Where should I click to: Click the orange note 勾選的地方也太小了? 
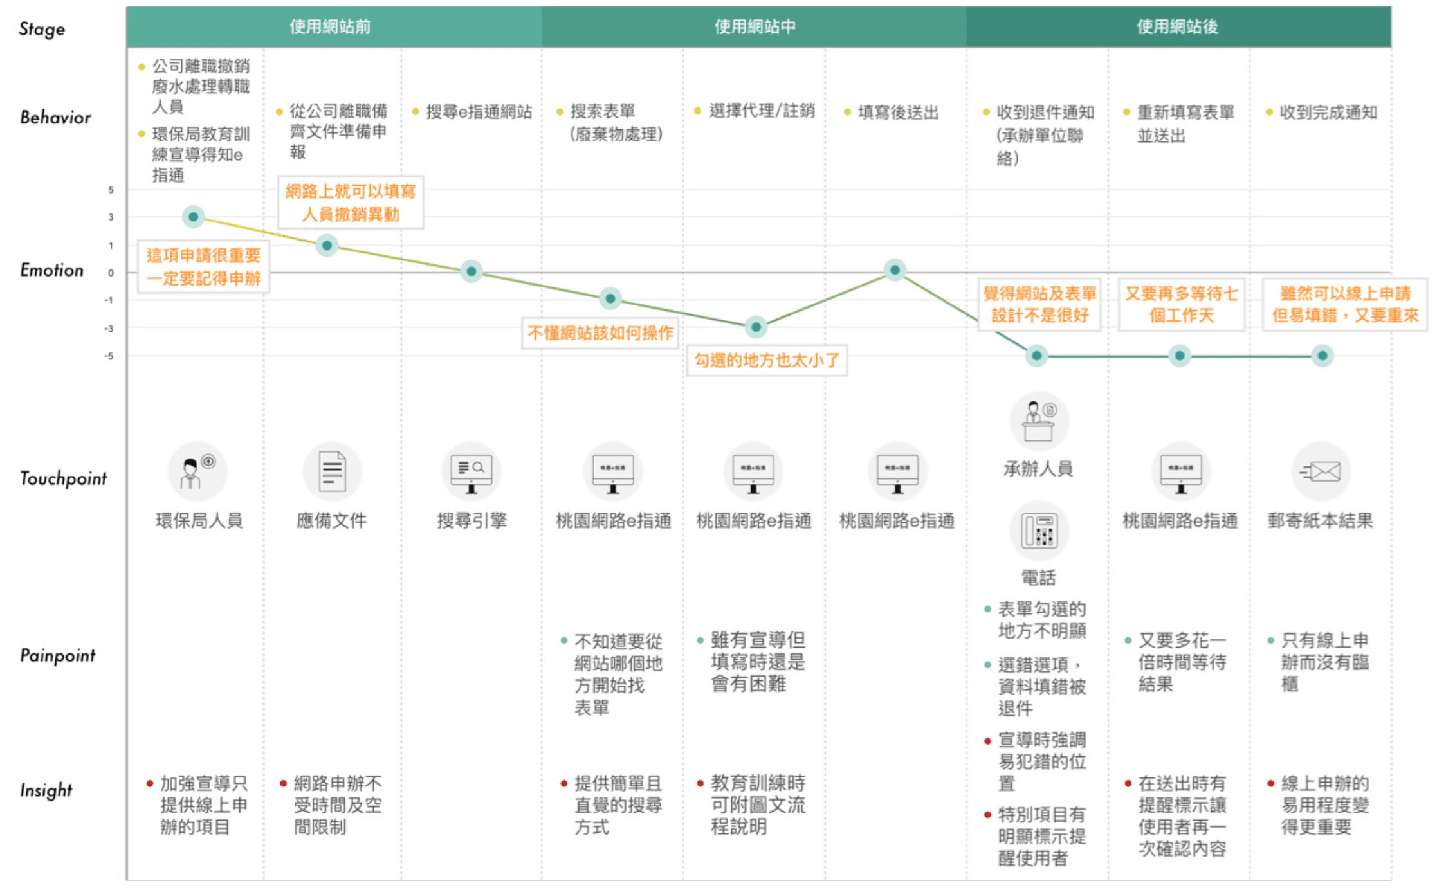766,360
